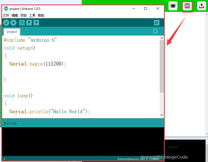Minimize the Arduino window
Screen dimensions: 208x162
point(134,8)
